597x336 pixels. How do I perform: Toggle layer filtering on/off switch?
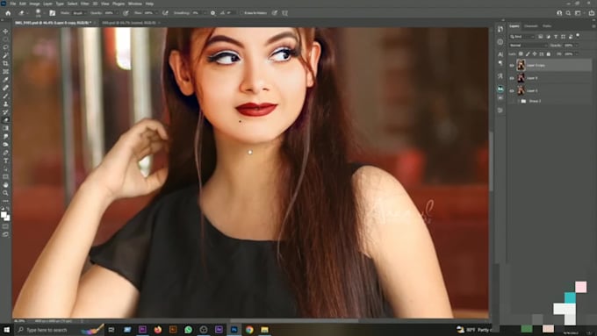coord(578,36)
